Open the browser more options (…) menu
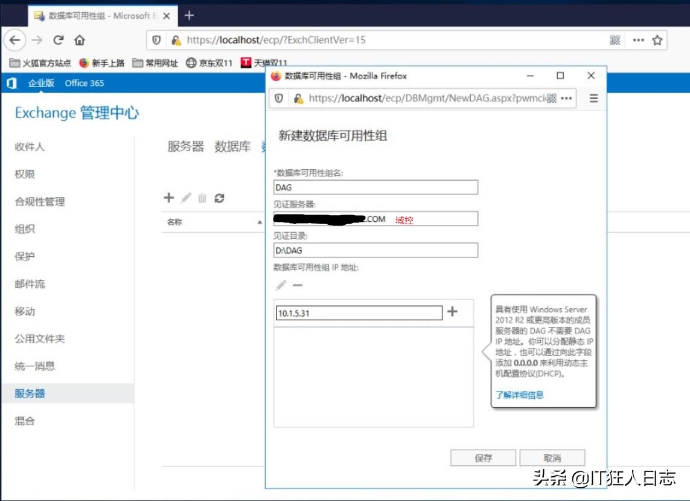The image size is (690, 501). [x=639, y=40]
